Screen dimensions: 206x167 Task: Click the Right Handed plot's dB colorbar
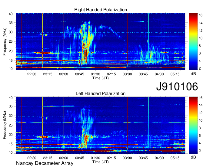tap(193, 41)
